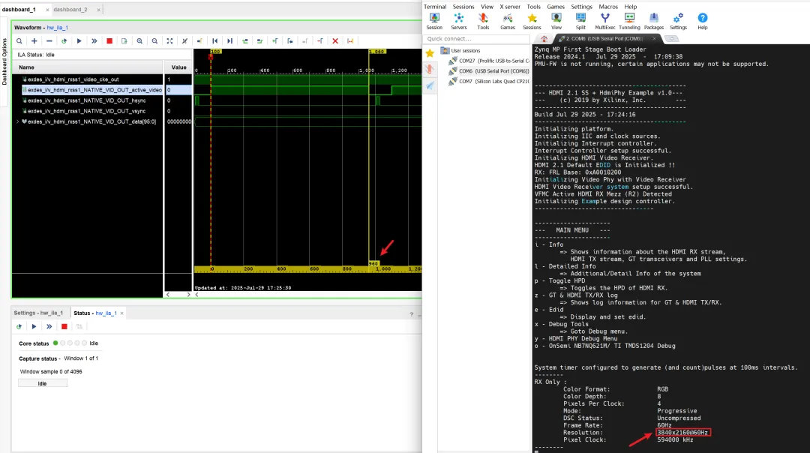The width and height of the screenshot is (810, 453).
Task: Open COM7 Silicon Labs Quad session
Action: [x=489, y=81]
